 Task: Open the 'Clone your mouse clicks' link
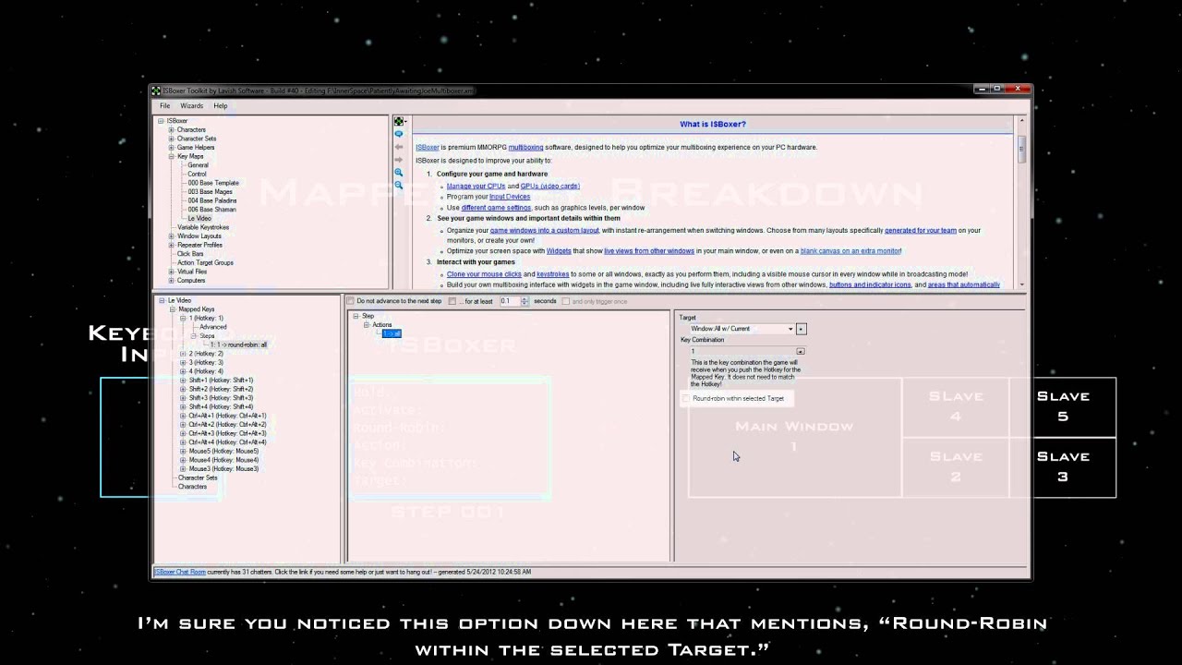484,274
